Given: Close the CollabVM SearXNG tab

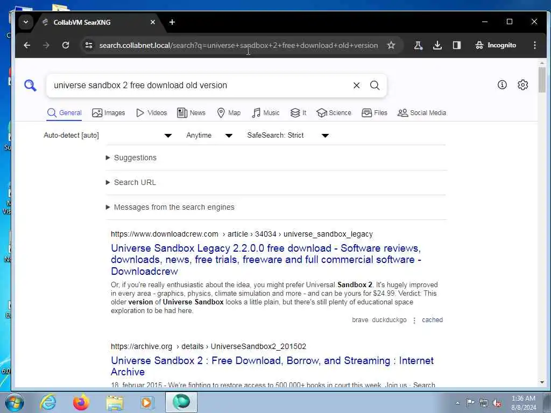Looking at the screenshot, I should coord(152,22).
